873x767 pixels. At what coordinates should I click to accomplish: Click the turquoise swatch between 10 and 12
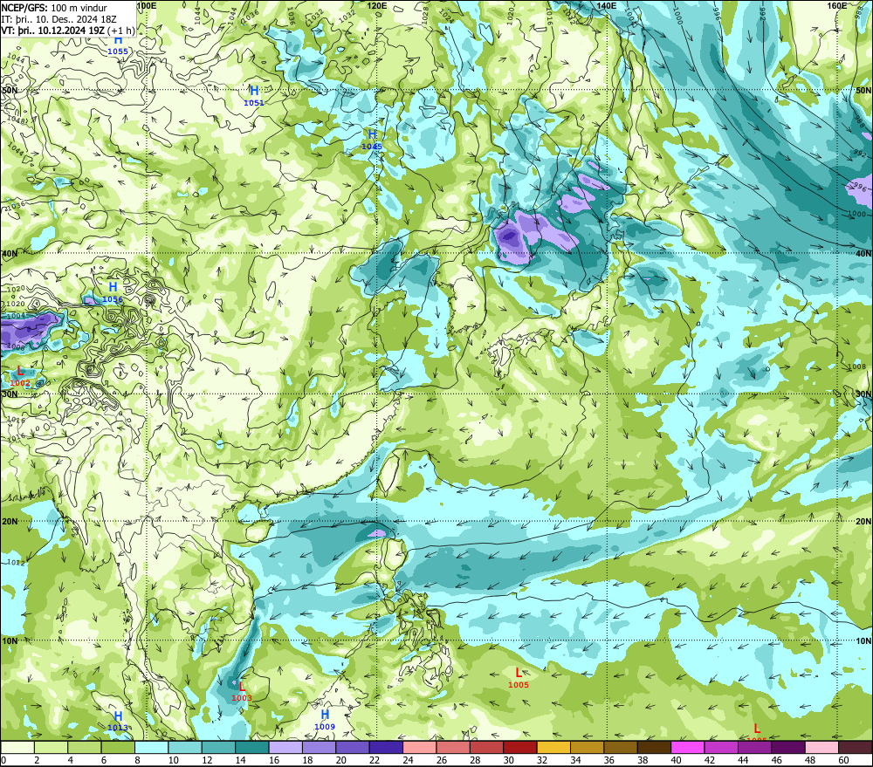pos(185,748)
